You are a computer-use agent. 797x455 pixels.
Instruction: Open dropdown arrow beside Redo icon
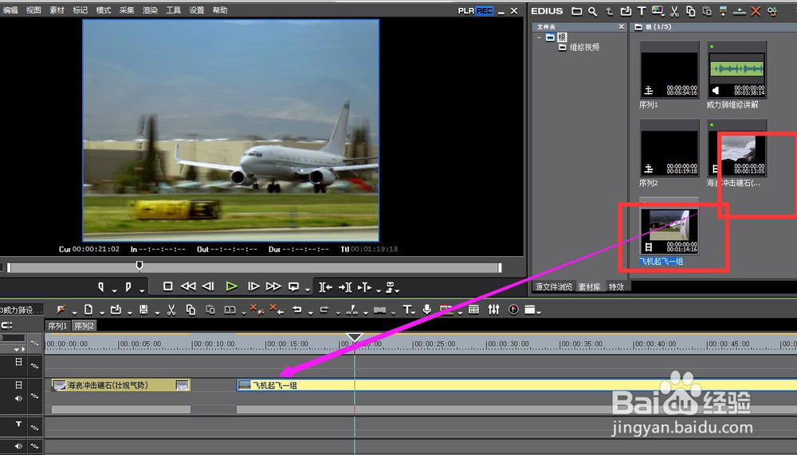pos(338,313)
